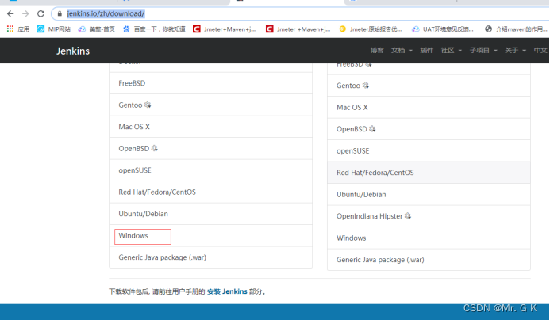This screenshot has height=320, width=550.
Task: Click gear icon beside left-column Gentoo
Action: point(148,105)
